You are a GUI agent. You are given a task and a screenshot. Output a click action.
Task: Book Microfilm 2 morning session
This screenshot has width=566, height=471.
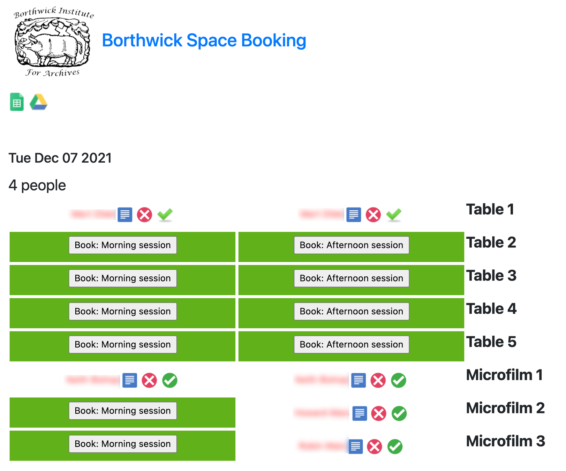click(x=123, y=411)
